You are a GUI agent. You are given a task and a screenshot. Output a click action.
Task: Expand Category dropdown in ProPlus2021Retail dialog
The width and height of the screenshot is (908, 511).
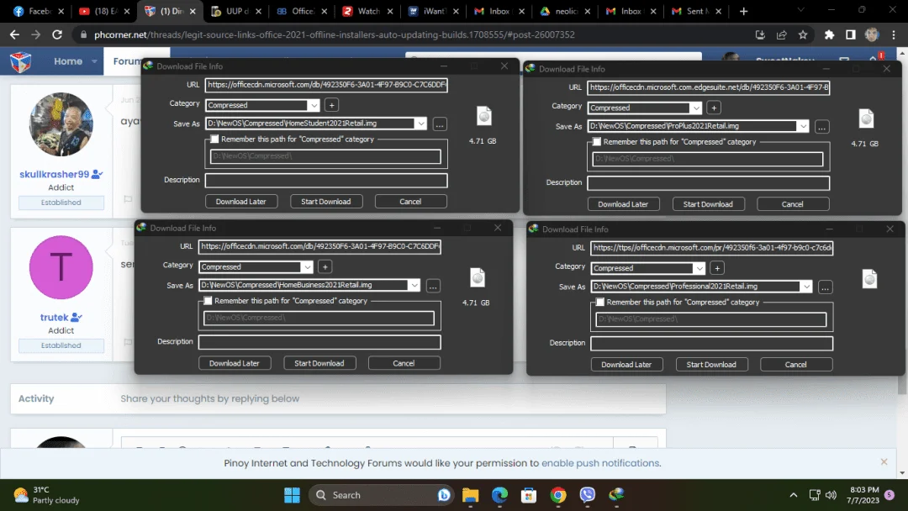click(x=695, y=108)
